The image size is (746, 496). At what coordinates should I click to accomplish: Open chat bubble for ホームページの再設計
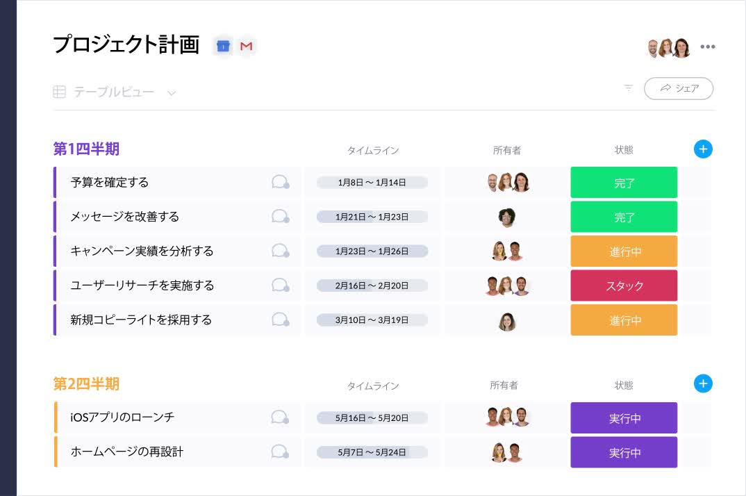pyautogui.click(x=280, y=452)
